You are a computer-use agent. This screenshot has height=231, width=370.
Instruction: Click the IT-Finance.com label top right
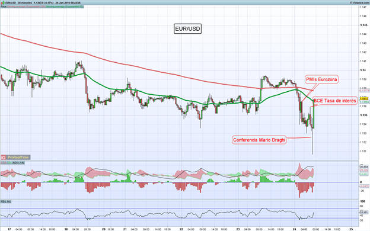(359, 2)
